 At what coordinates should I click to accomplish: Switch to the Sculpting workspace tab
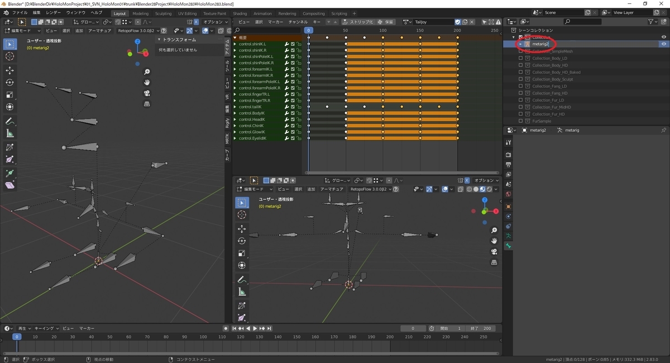point(163,13)
